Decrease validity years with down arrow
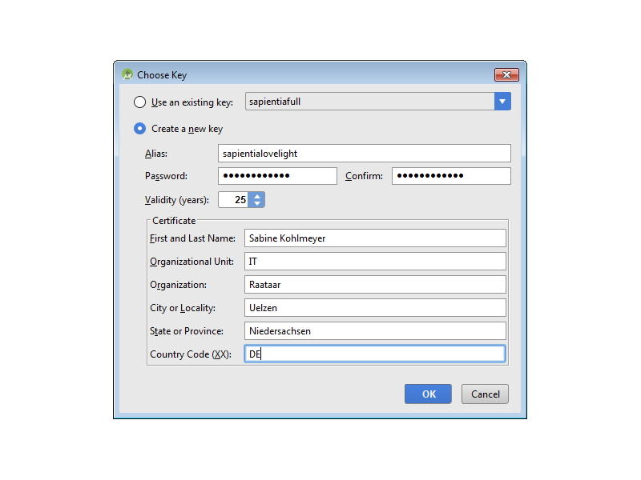641x480 pixels. coord(257,204)
